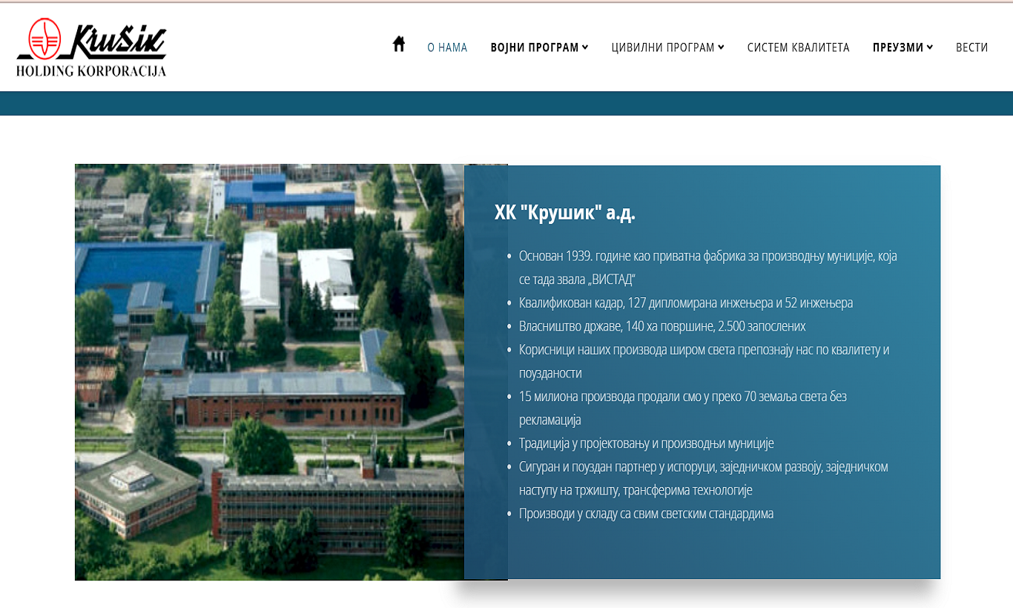
Task: Expand the ВОЈНИ ПРОГРАМ dropdown arrow
Action: pyautogui.click(x=585, y=47)
